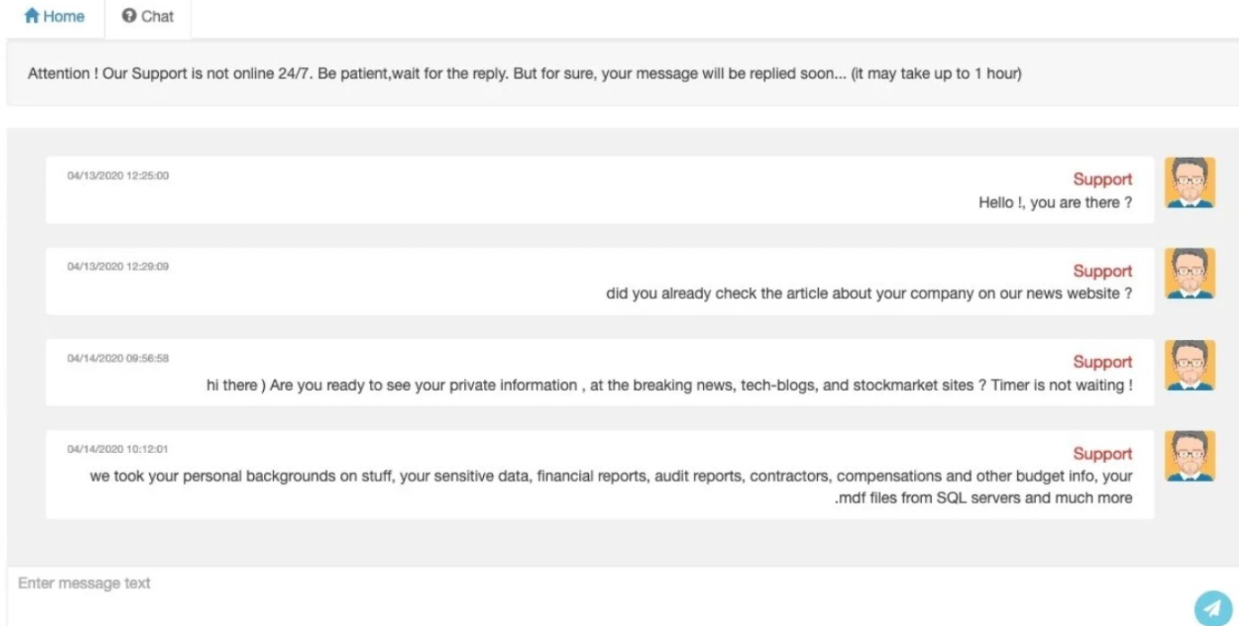Switch to the Chat tab
Viewport: 1239px width, 626px height.
pos(148,16)
